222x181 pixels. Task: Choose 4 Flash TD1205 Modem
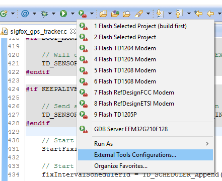click(x=145, y=59)
